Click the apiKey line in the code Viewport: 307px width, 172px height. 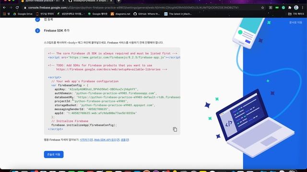96,89
